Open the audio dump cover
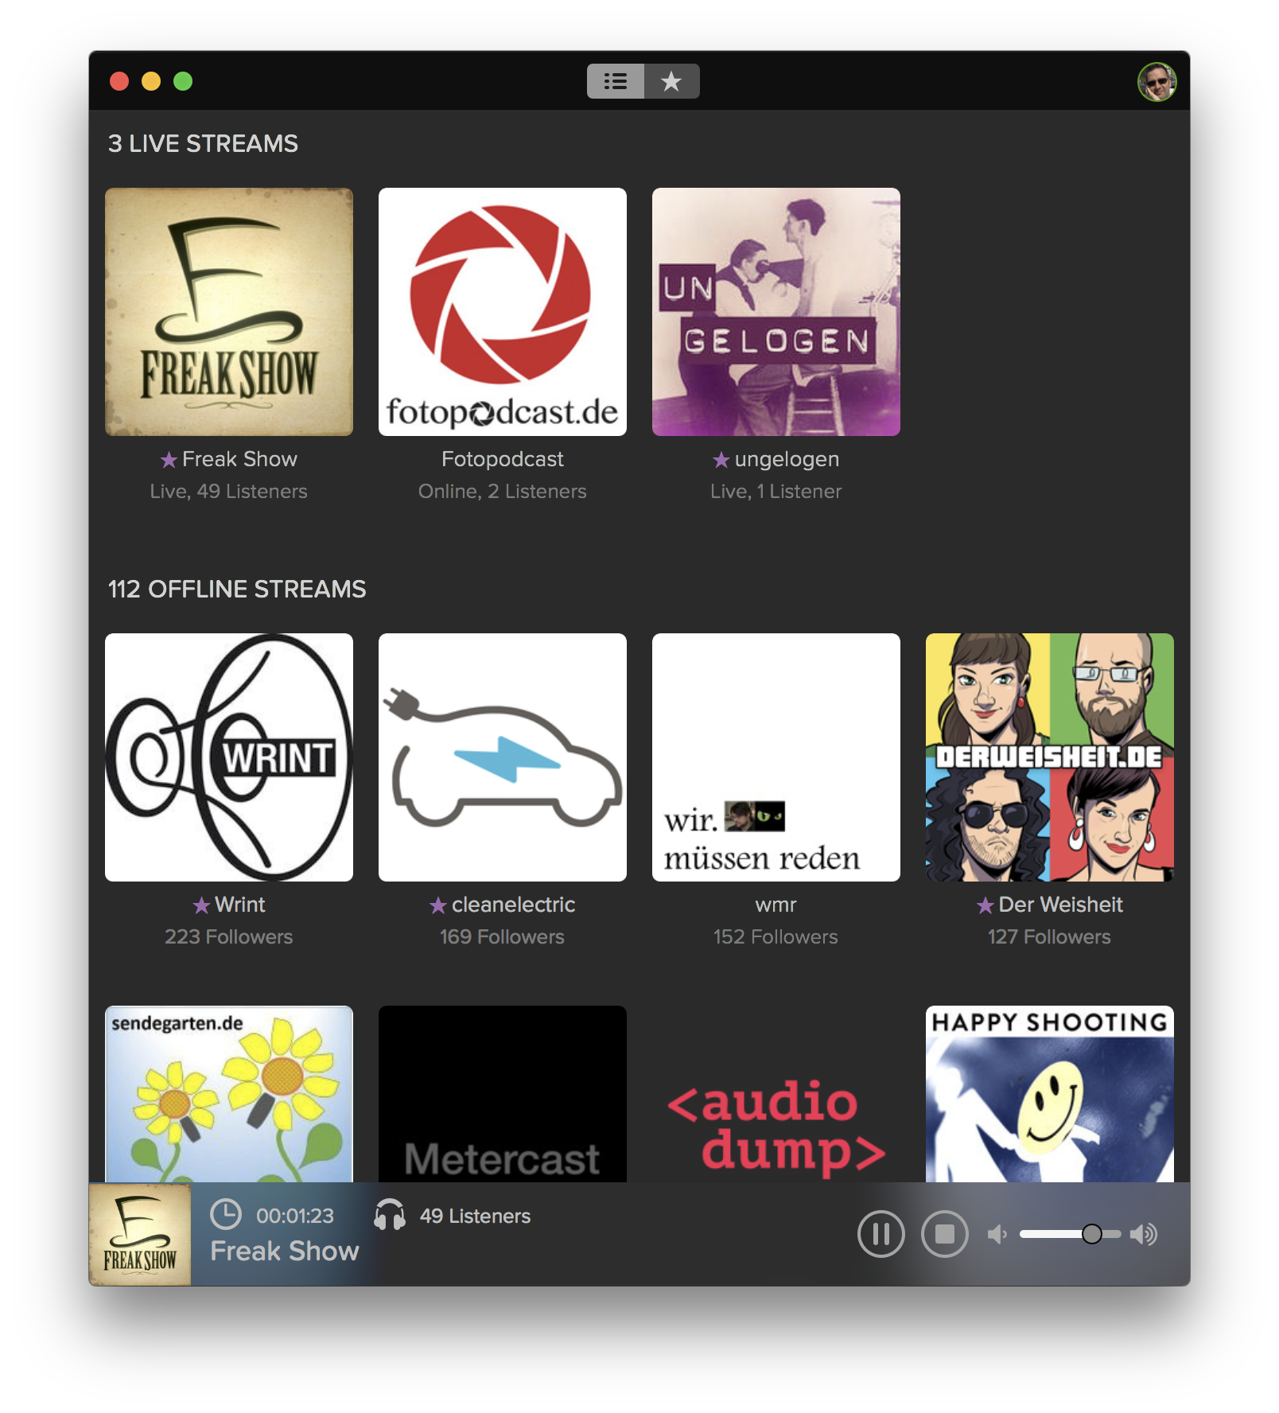 pyautogui.click(x=776, y=1094)
